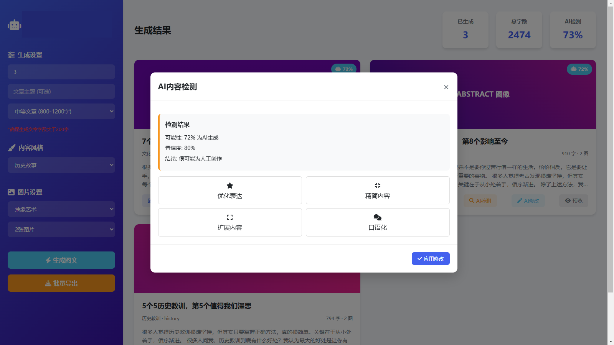
Task: Click the 72% AI badge on the ABSTRACT card
Action: coord(579,69)
